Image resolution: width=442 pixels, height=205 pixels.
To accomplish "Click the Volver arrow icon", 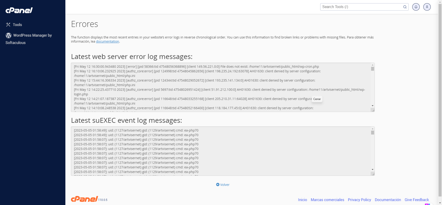I will [218, 185].
